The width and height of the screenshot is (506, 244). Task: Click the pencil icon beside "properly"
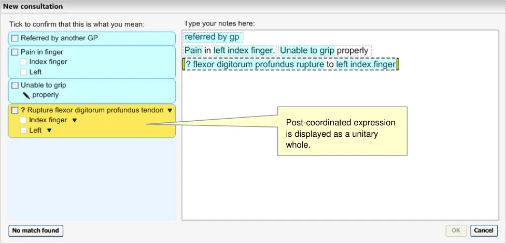pos(26,95)
